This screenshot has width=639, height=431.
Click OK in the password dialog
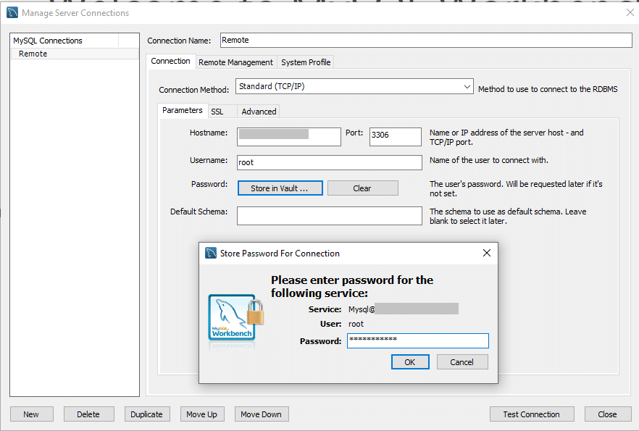coord(410,362)
